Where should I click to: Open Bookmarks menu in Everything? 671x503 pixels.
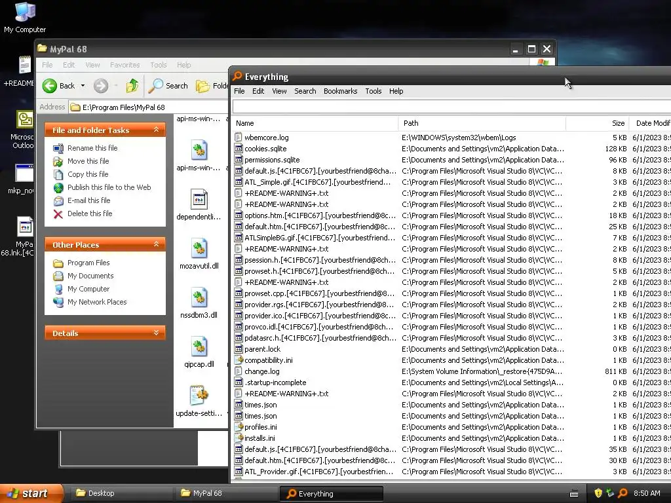click(x=340, y=91)
